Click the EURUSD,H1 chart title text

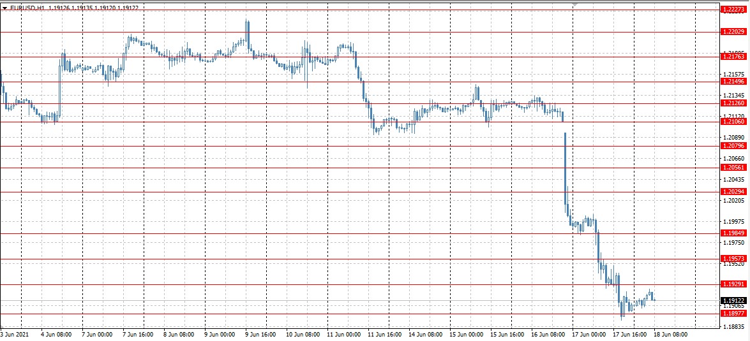pyautogui.click(x=27, y=8)
